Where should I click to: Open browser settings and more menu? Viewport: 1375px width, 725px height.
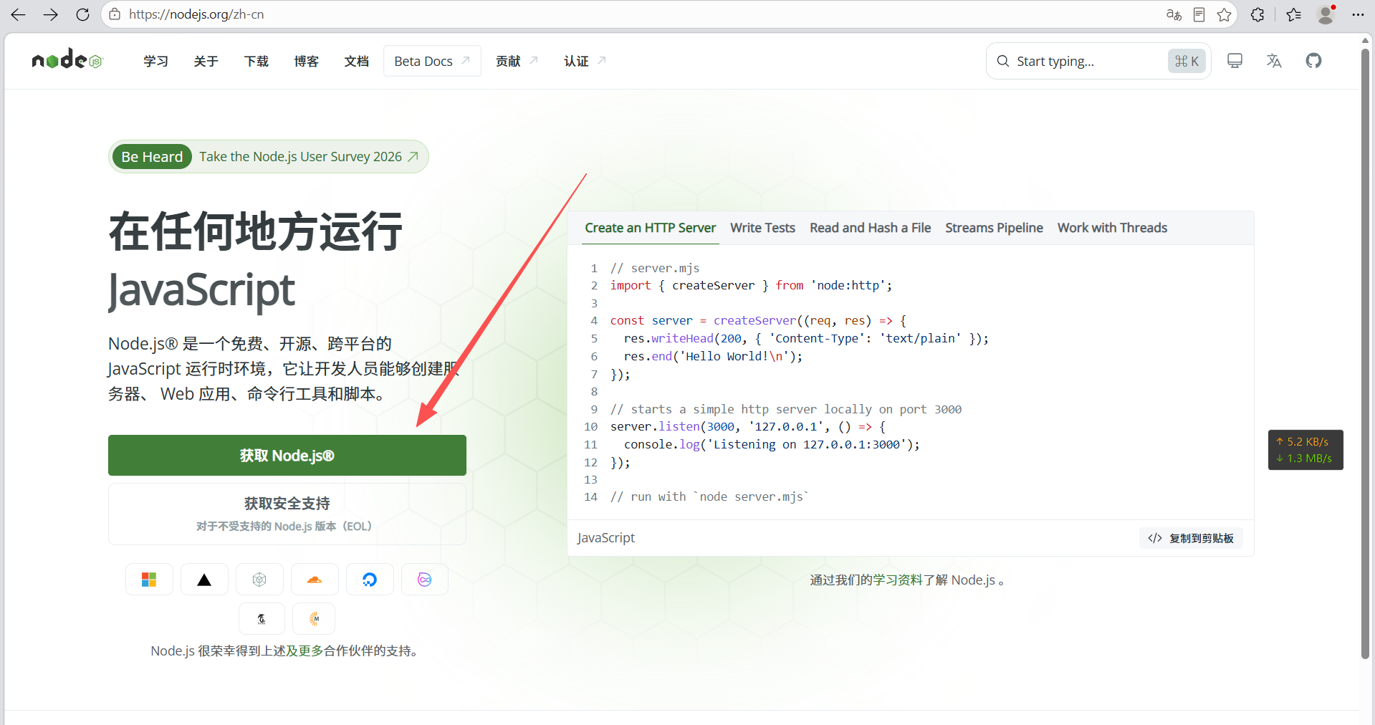click(x=1358, y=14)
